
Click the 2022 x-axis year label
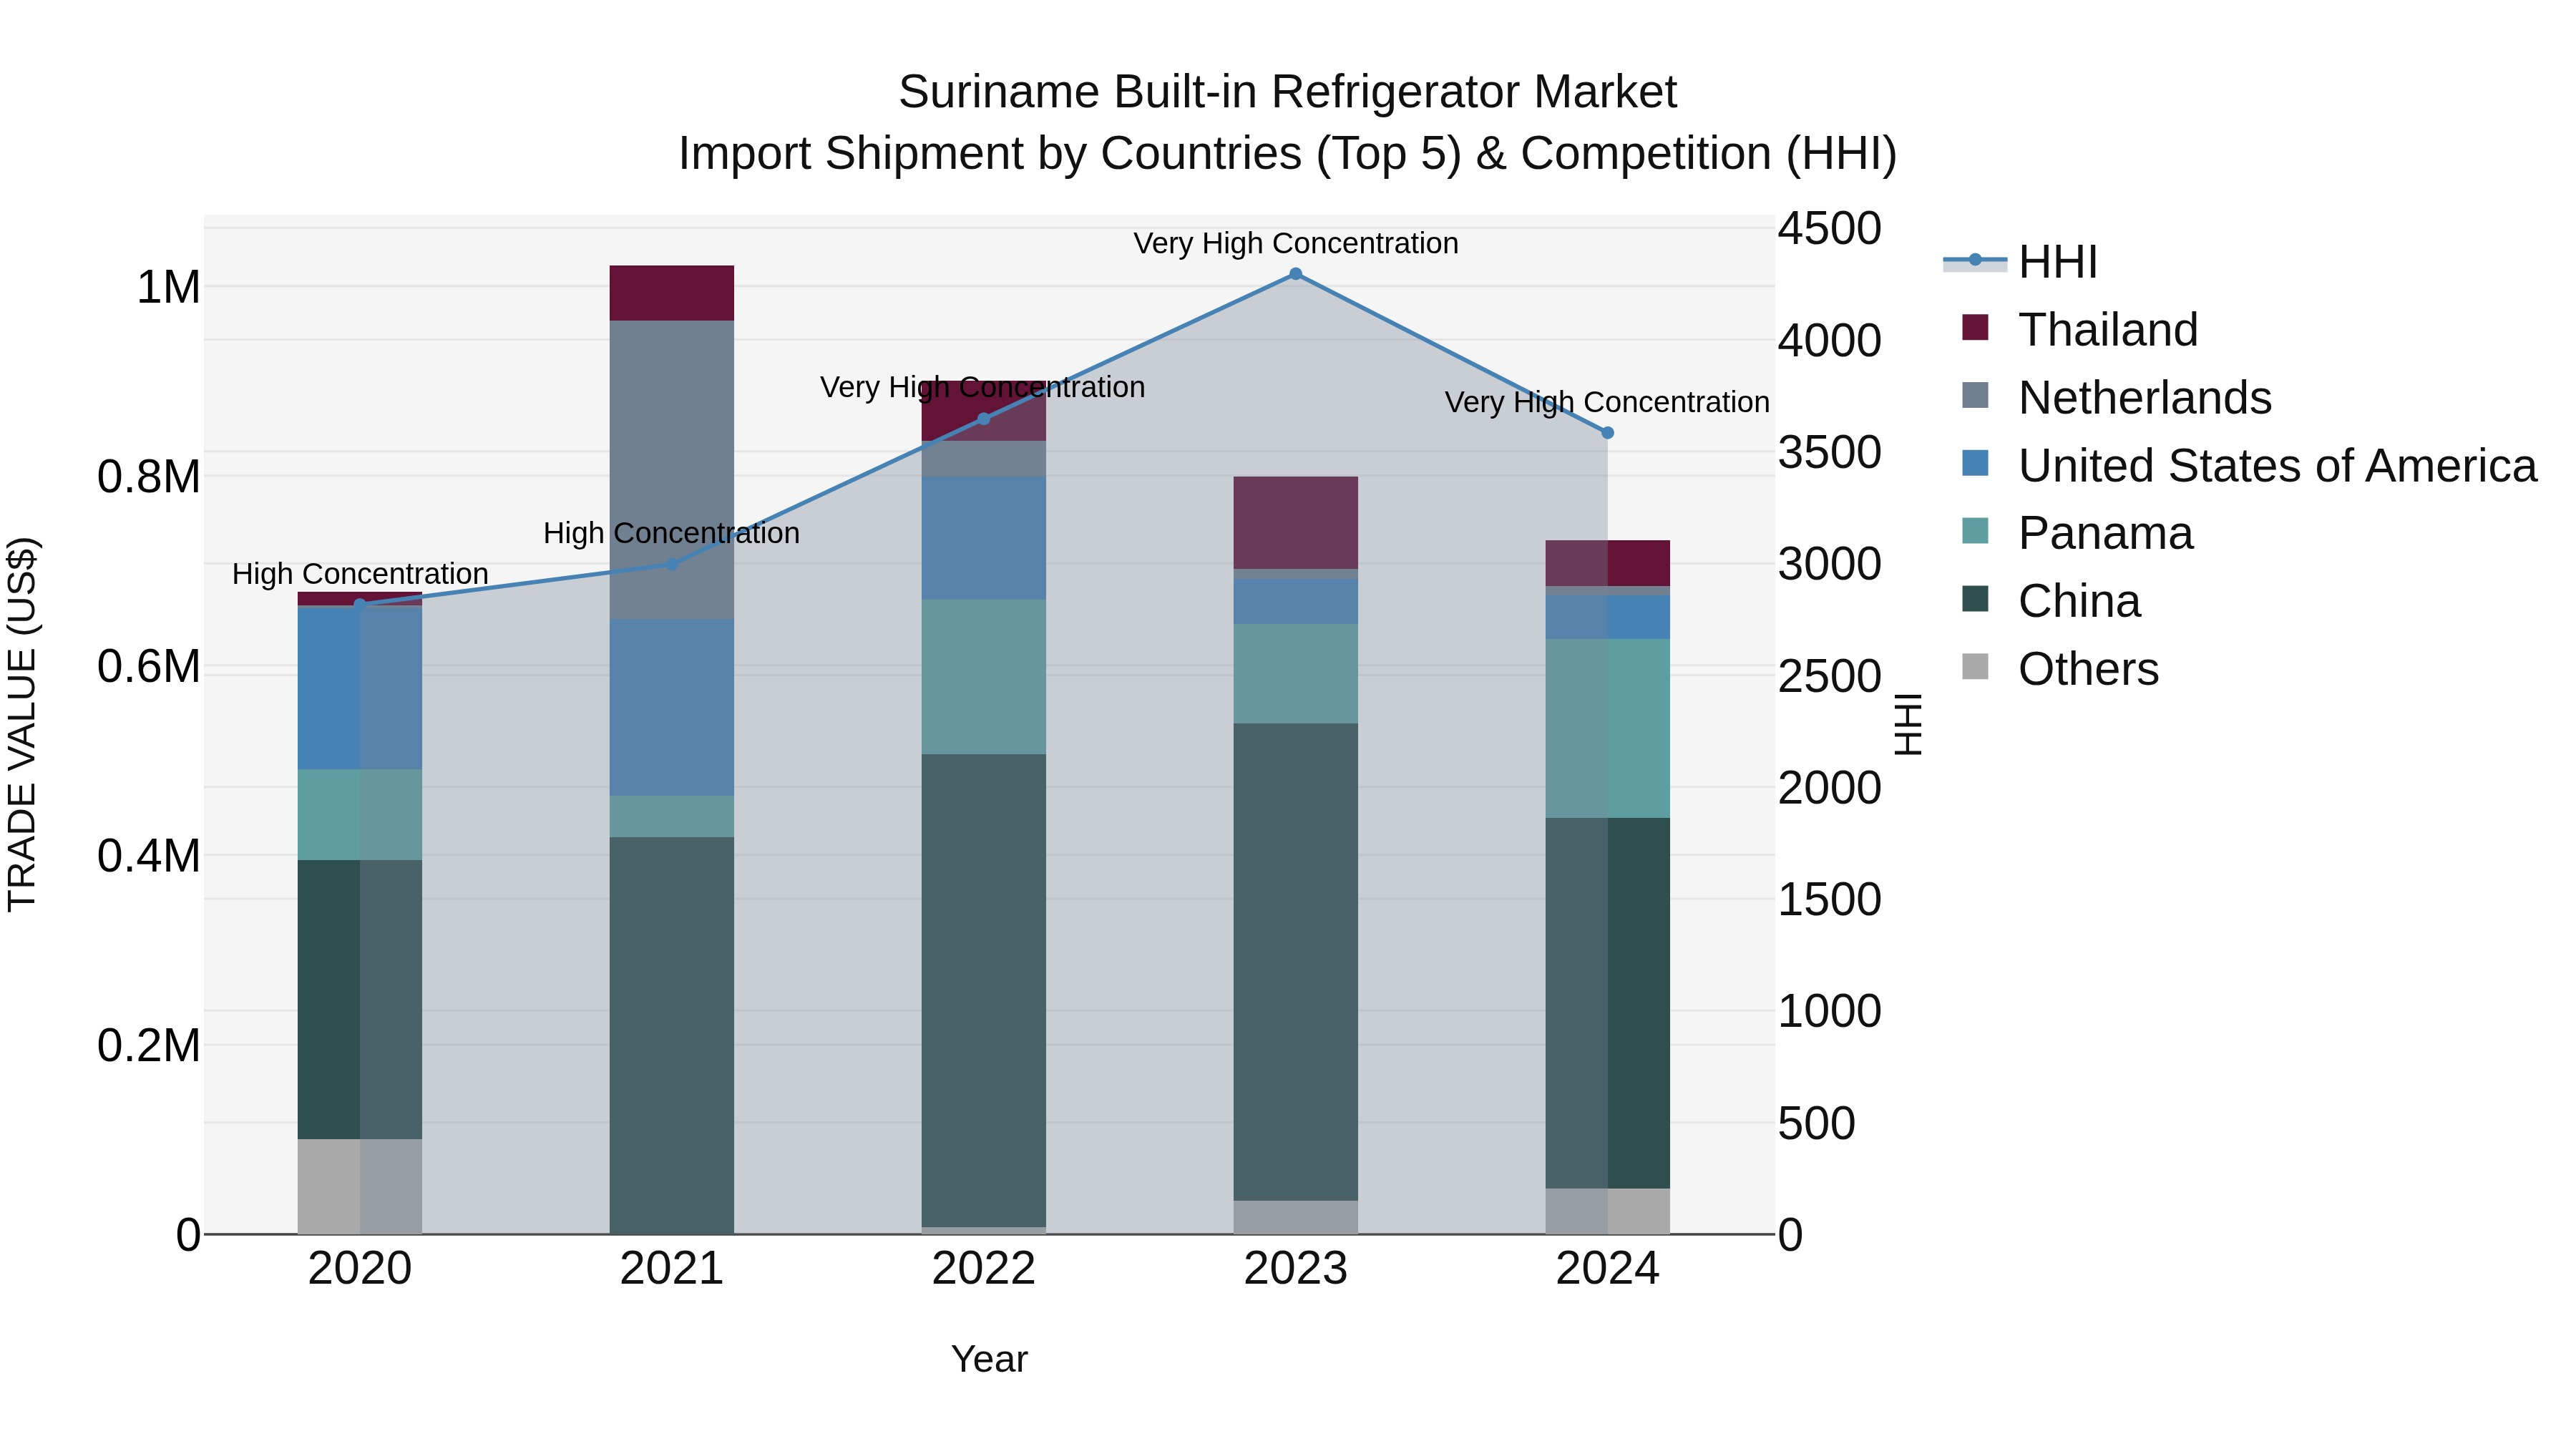pyautogui.click(x=984, y=1269)
